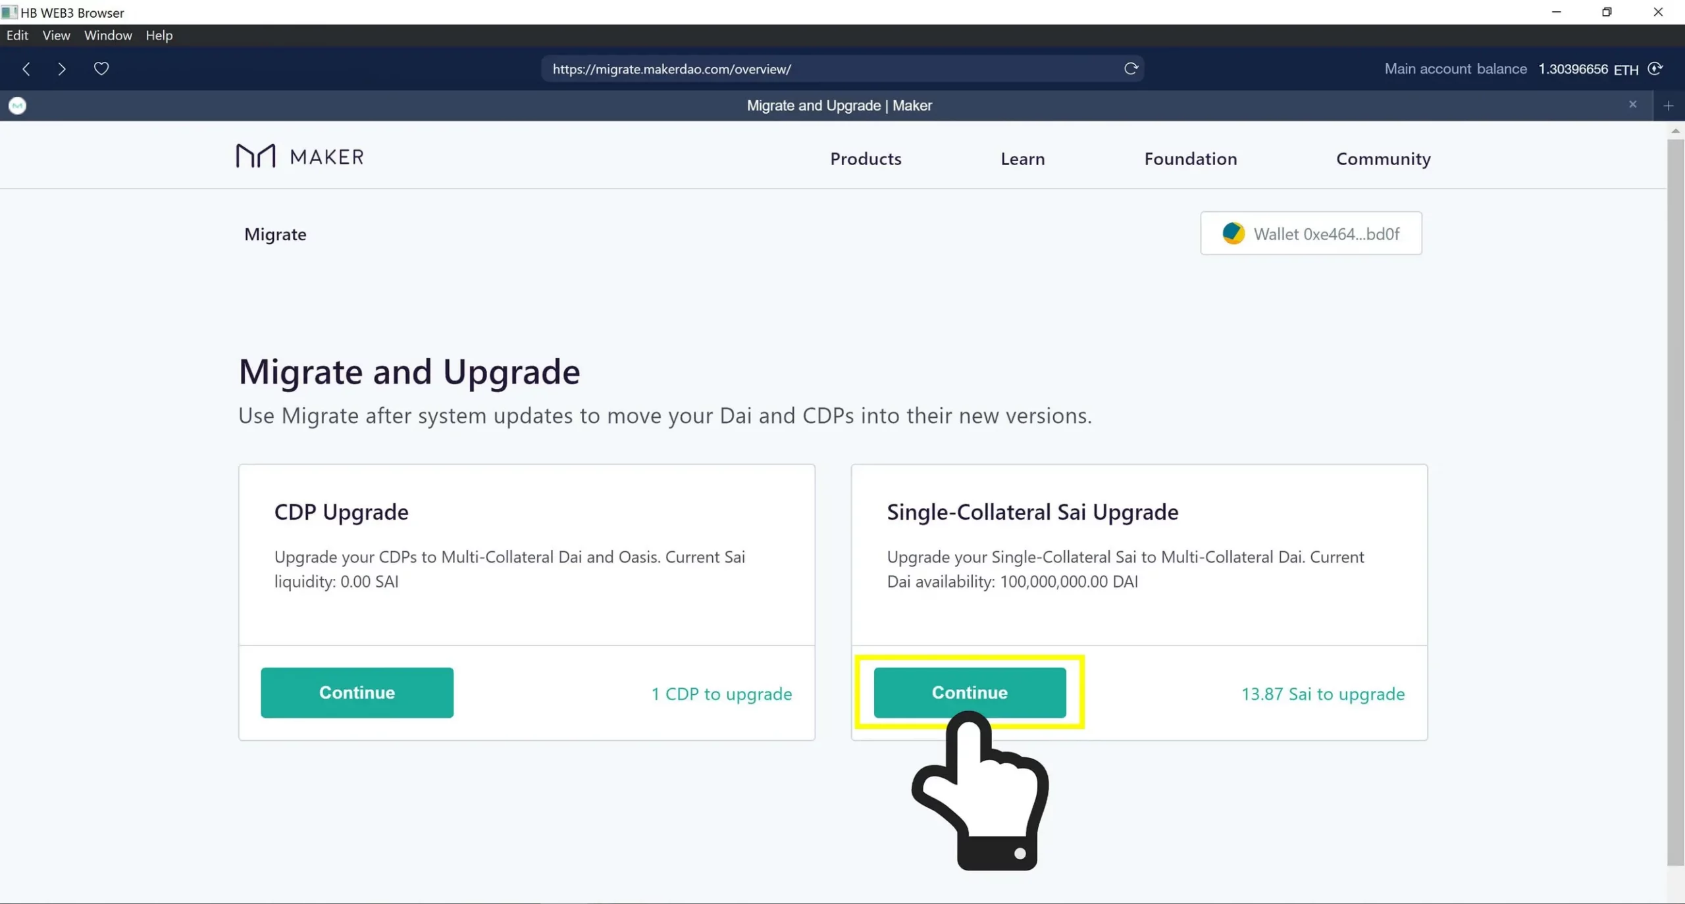Open the Window menu
This screenshot has width=1685, height=904.
[x=107, y=36]
